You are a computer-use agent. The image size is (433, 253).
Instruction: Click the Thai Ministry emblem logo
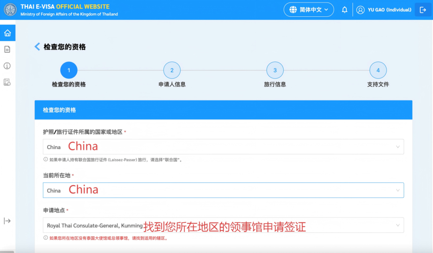[10, 10]
